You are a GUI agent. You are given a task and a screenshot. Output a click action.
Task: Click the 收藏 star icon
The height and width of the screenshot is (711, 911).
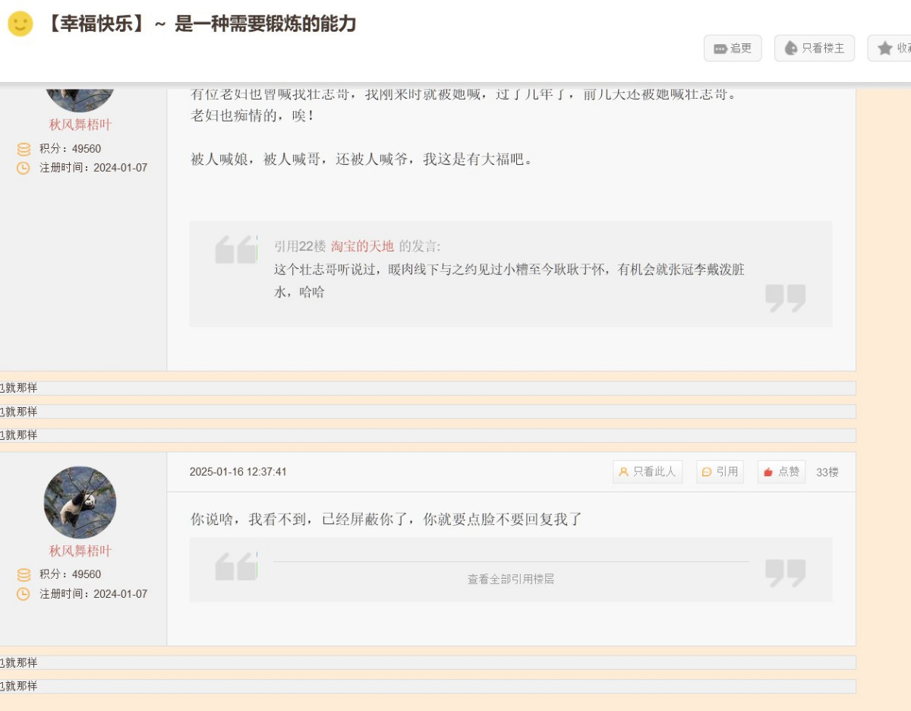885,48
